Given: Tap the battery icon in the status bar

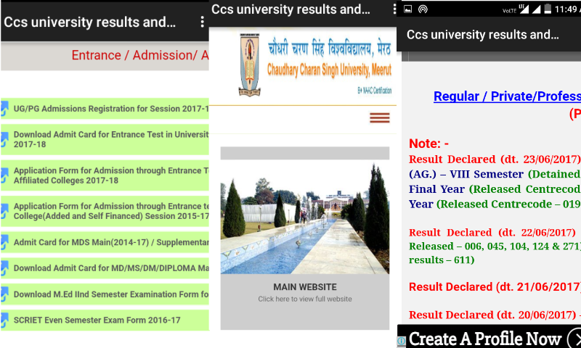Looking at the screenshot, I should tap(548, 9).
